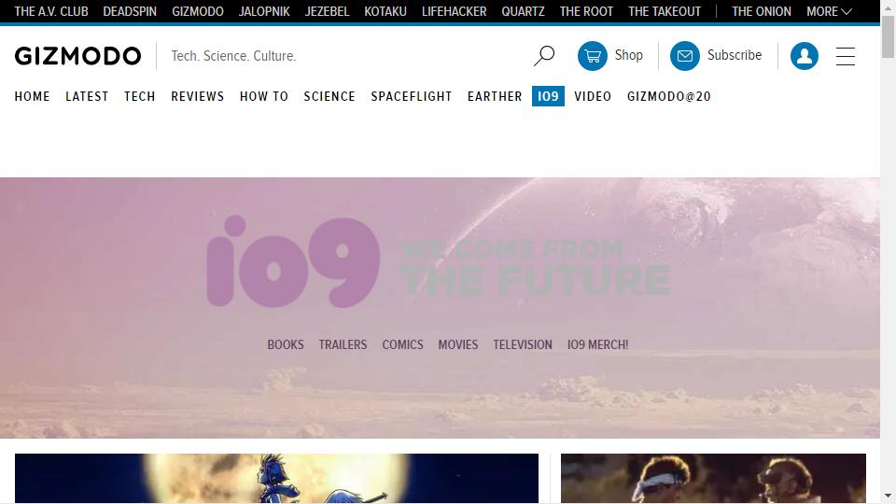Click the scrollbar down arrow
This screenshot has height=504, width=896.
[x=888, y=496]
